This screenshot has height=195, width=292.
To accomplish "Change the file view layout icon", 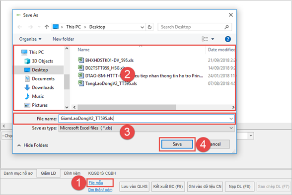I will (205, 39).
